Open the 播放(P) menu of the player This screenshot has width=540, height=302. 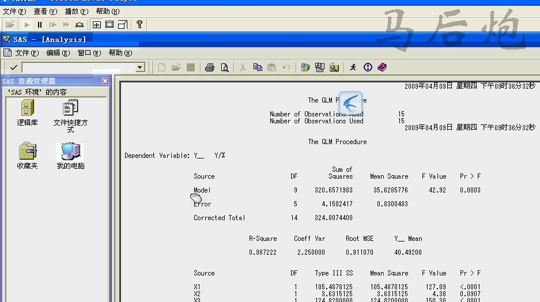coord(75,11)
